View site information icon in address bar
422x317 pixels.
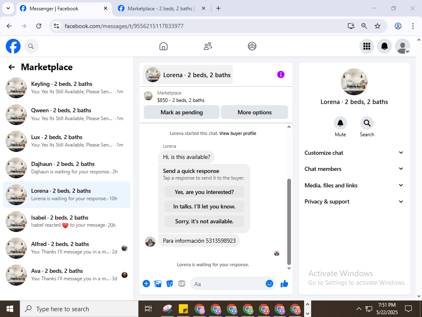[x=56, y=26]
